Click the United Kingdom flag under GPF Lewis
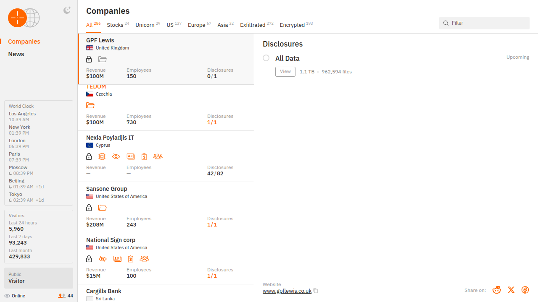The image size is (538, 302). click(90, 48)
